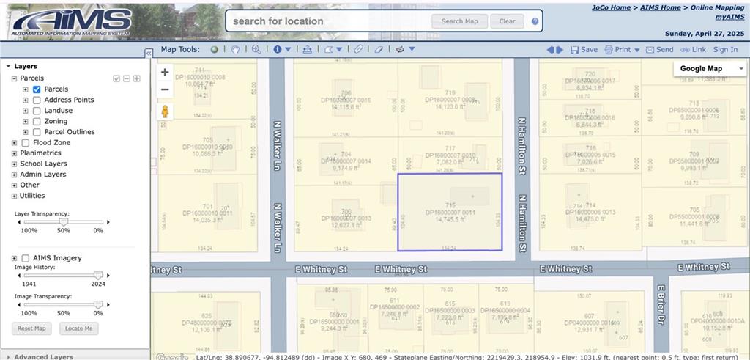Image resolution: width=750 pixels, height=360 pixels.
Task: Click the Clear search button
Action: [x=508, y=21]
